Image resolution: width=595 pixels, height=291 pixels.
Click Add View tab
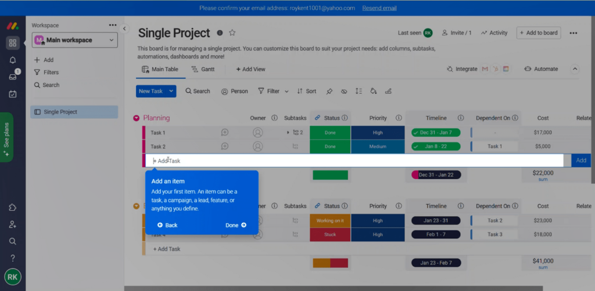[x=250, y=69]
